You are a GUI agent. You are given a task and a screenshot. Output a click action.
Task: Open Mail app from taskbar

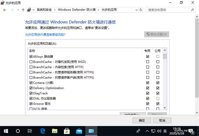(79, 131)
